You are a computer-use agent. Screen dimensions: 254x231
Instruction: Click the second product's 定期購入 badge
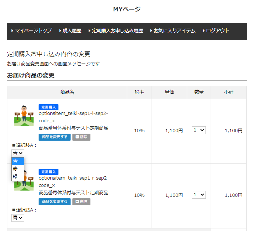pyautogui.click(x=49, y=172)
